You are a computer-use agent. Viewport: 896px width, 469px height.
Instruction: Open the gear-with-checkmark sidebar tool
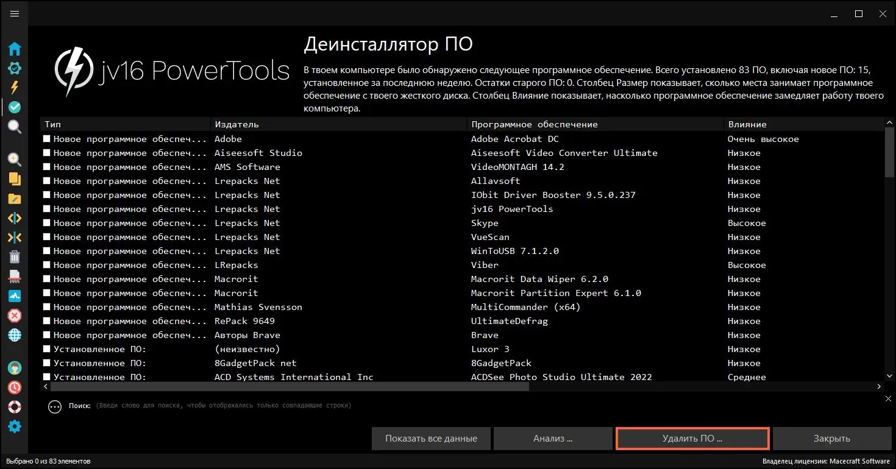pos(15,68)
